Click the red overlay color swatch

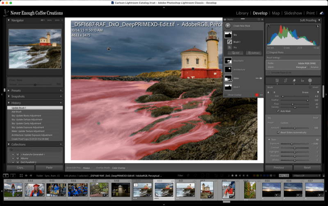click(x=257, y=95)
